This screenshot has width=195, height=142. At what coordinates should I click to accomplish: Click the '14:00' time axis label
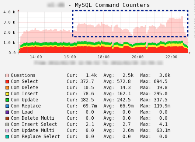pyautogui.click(x=36, y=57)
